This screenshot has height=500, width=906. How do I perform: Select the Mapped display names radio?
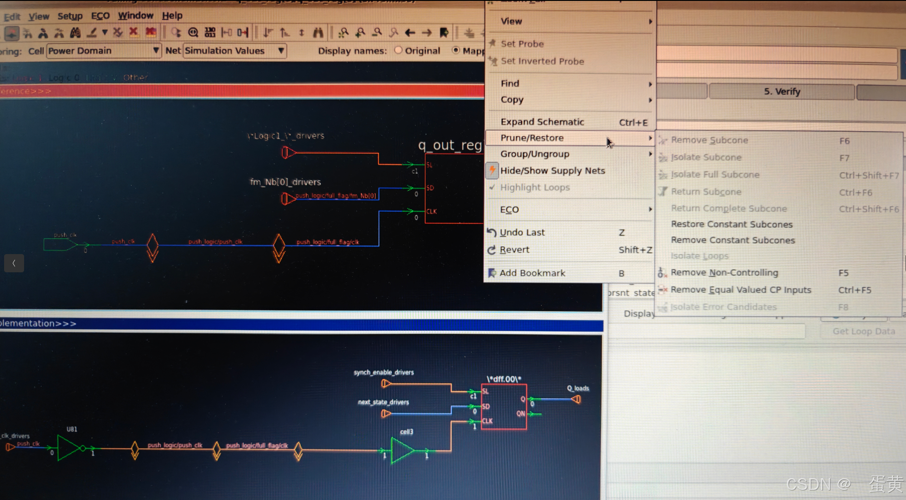coord(456,50)
